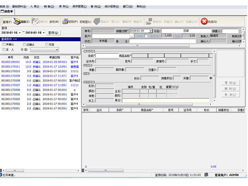Click the 查询(Q) search button
The image size is (248, 186).
click(53, 33)
